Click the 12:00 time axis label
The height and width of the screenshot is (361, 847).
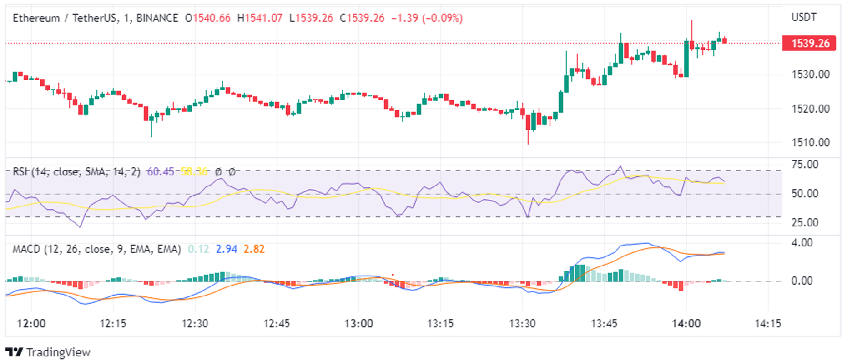click(31, 324)
